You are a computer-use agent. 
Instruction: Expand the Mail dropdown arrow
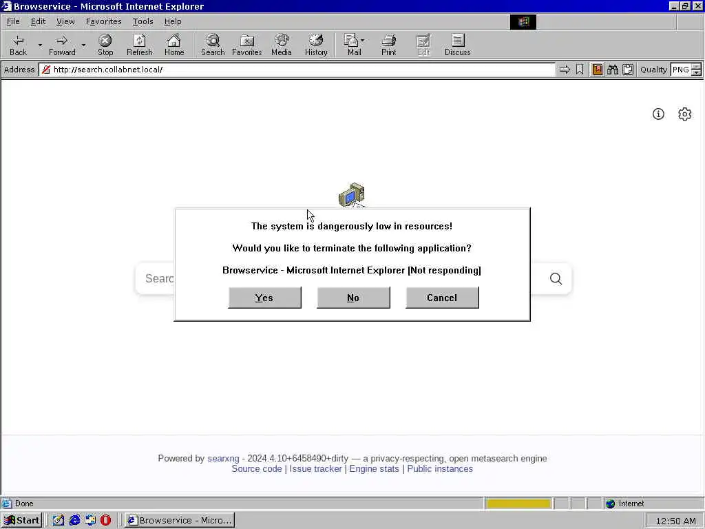(363, 40)
